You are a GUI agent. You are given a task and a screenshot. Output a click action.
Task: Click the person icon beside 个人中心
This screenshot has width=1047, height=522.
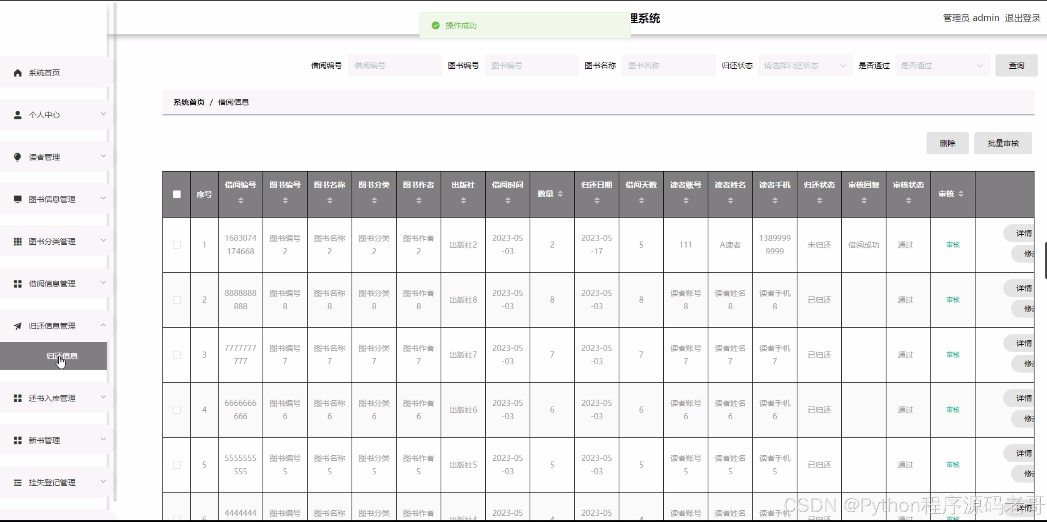click(x=18, y=115)
